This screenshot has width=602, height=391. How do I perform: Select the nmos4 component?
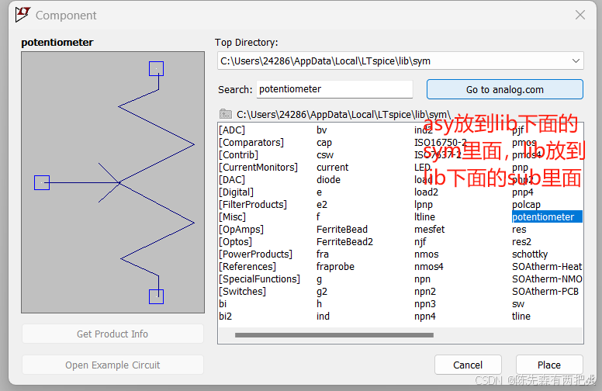(x=429, y=267)
